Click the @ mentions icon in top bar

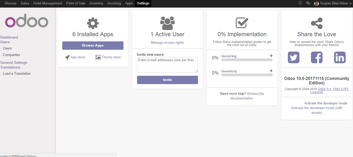point(300,3)
